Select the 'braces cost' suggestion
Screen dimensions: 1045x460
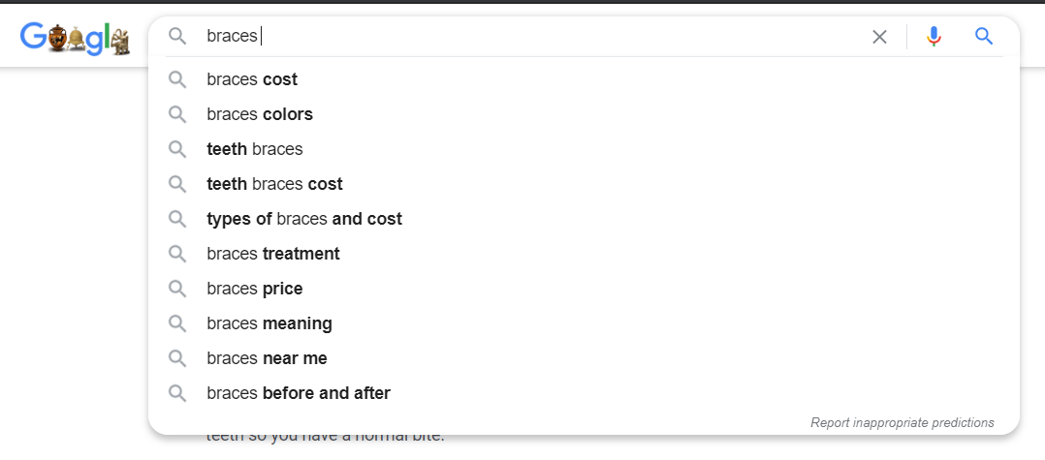pyautogui.click(x=252, y=79)
